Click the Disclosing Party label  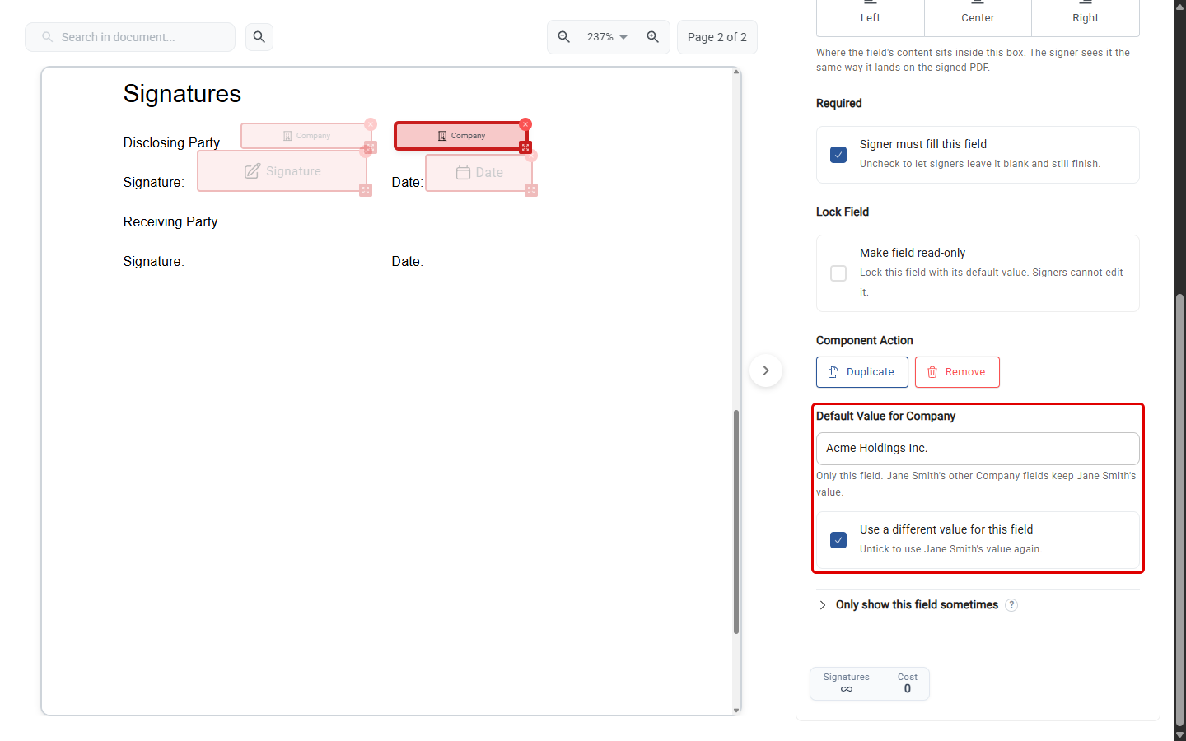pos(171,142)
